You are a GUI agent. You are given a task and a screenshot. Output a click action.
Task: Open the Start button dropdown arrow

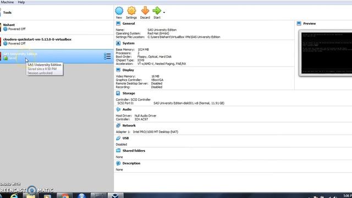pos(164,13)
